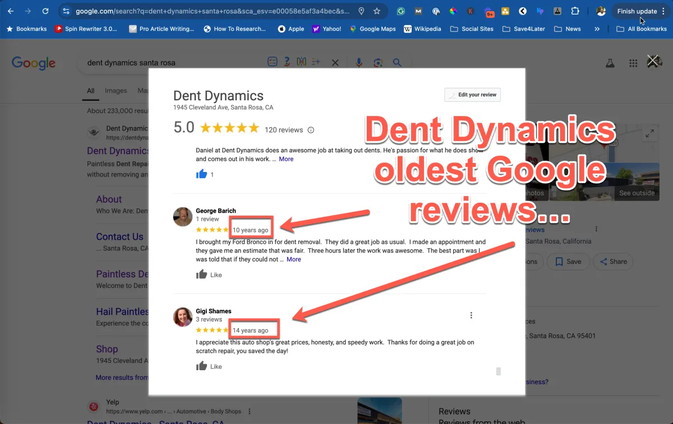Viewport: 673px width, 424px height.
Task: Like George Barich's review
Action: (x=209, y=274)
